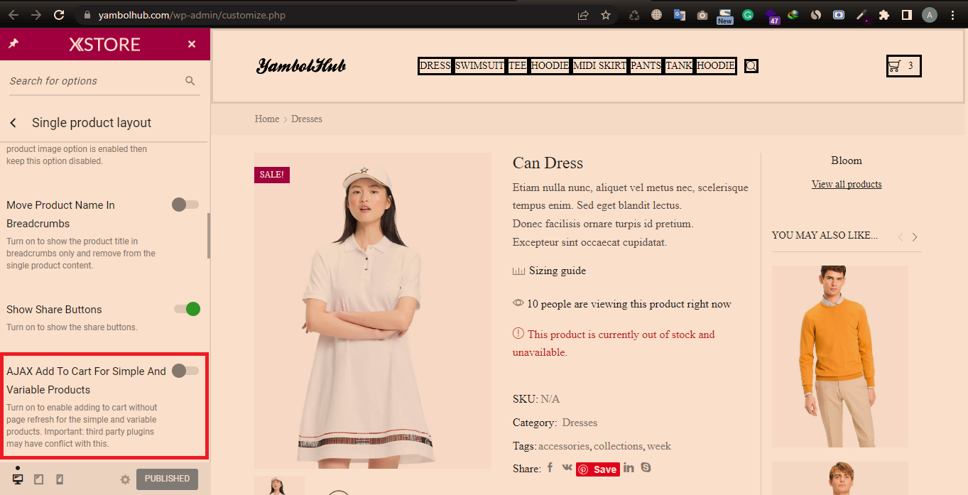
Task: Close the XStore customizer panel
Action: (x=192, y=44)
